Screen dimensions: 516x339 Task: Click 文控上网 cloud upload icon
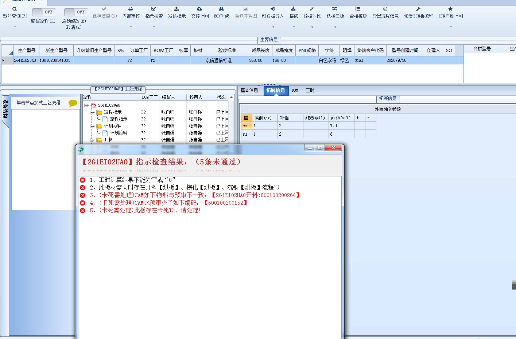(199, 9)
